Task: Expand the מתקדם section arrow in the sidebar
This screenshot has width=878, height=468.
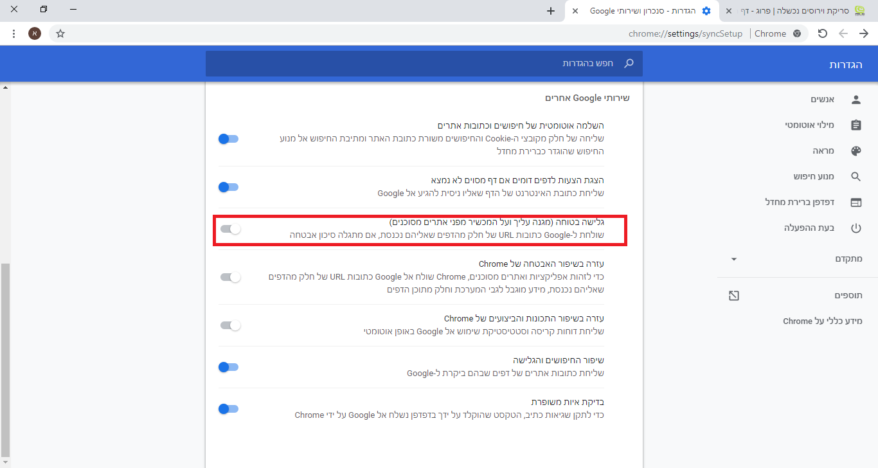Action: click(734, 259)
